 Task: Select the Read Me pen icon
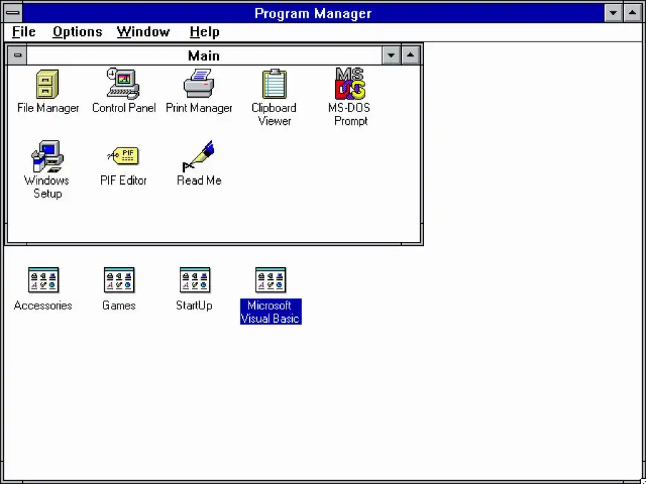[x=199, y=156]
